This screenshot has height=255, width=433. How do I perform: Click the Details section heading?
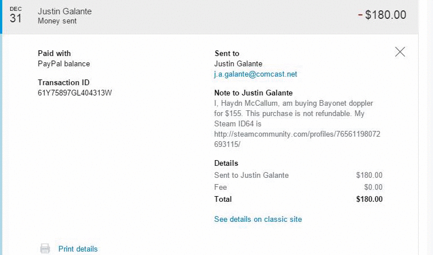(x=226, y=163)
